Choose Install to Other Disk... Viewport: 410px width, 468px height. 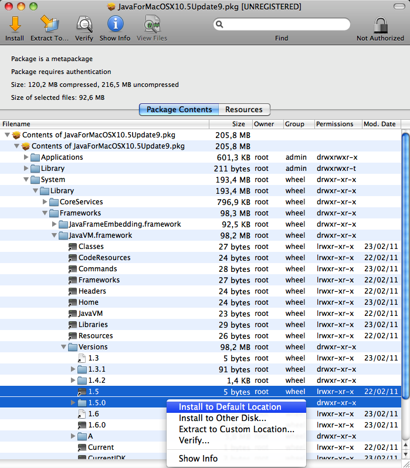click(236, 418)
